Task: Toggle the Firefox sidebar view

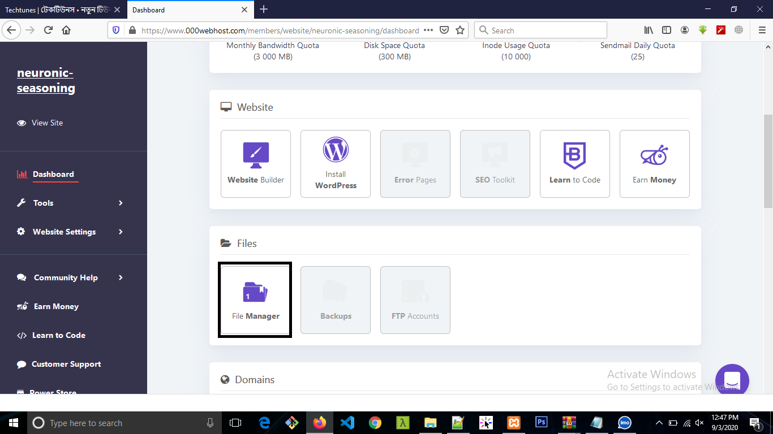Action: pos(667,31)
